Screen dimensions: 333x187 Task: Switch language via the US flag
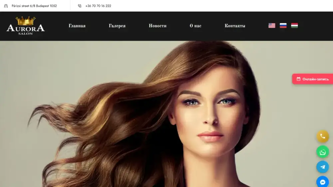tap(272, 26)
